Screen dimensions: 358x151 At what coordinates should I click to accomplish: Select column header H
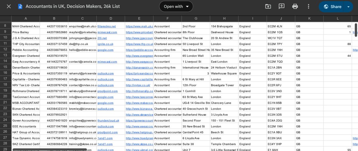click(224, 18)
